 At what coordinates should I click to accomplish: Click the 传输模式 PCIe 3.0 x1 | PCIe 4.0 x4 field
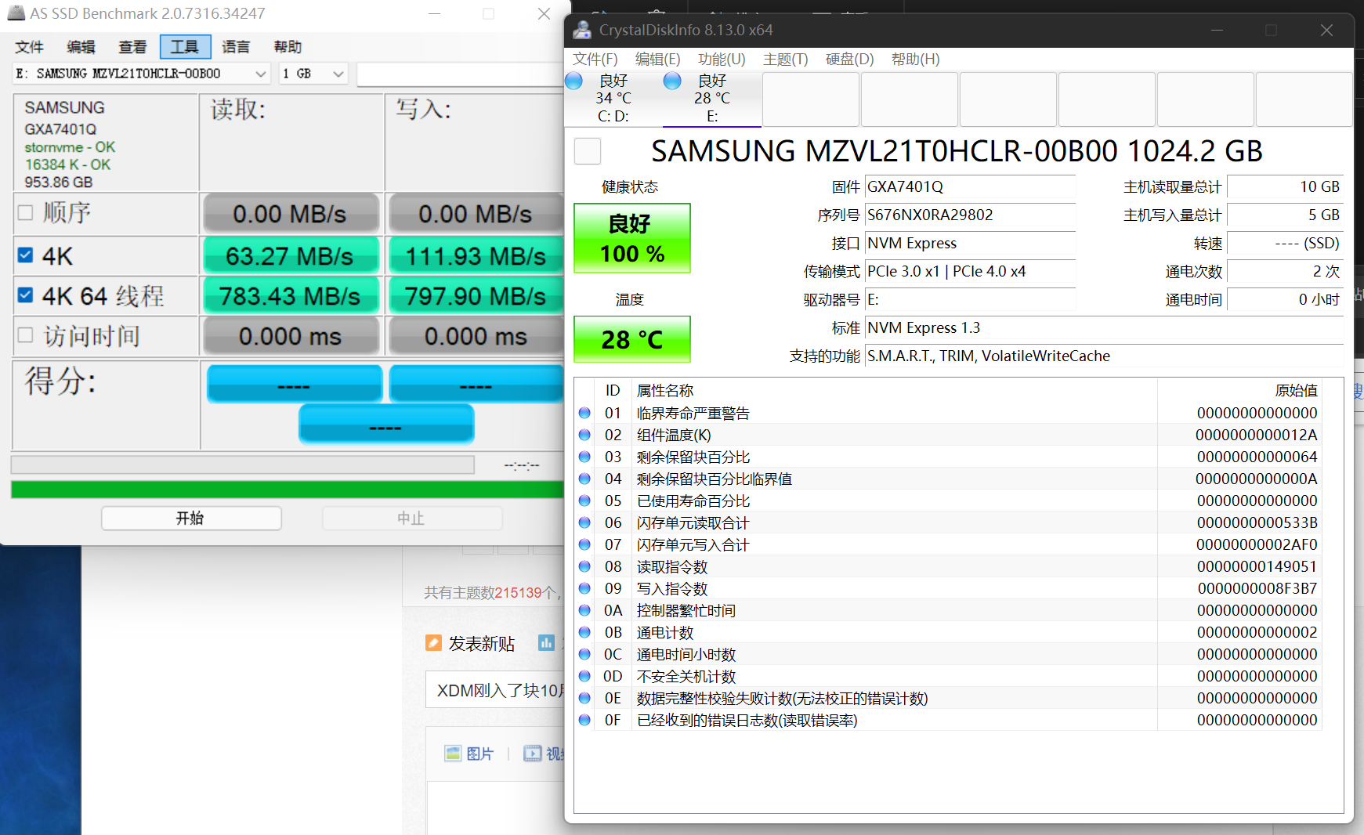tap(970, 271)
